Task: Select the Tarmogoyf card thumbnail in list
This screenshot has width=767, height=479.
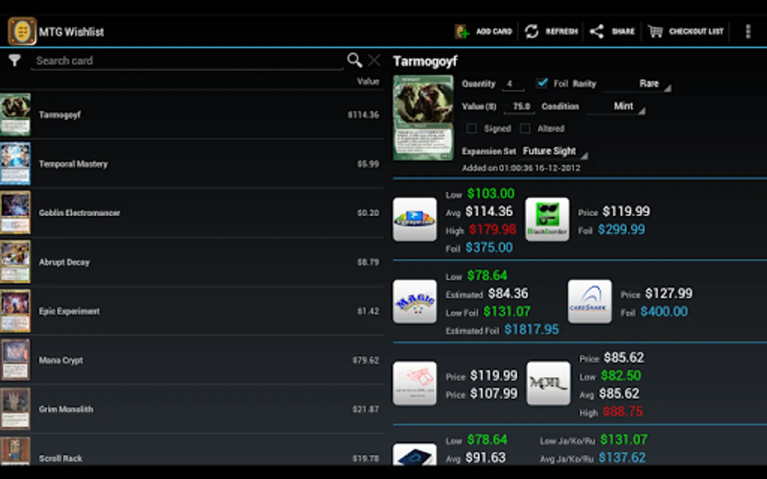Action: point(15,114)
